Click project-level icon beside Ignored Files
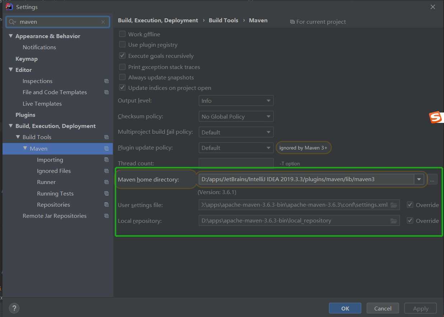444x317 pixels. coord(106,171)
